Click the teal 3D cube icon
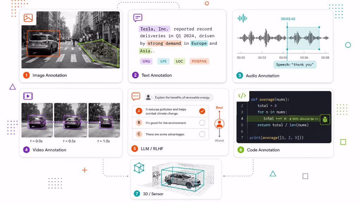 click(139, 168)
